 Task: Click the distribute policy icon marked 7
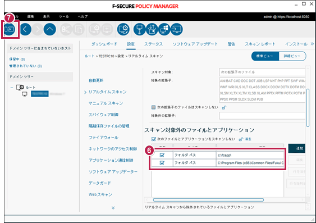coord(10,29)
